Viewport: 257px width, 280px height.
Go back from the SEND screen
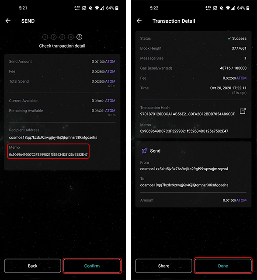(x=8, y=21)
